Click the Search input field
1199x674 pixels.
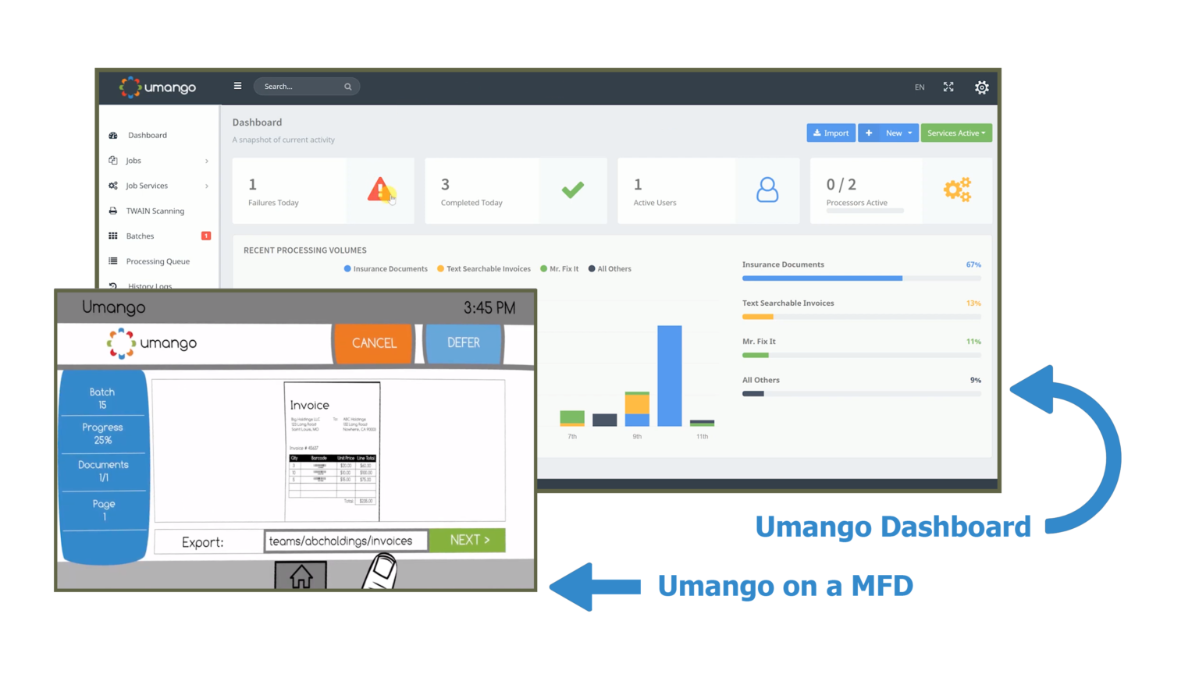tap(302, 87)
